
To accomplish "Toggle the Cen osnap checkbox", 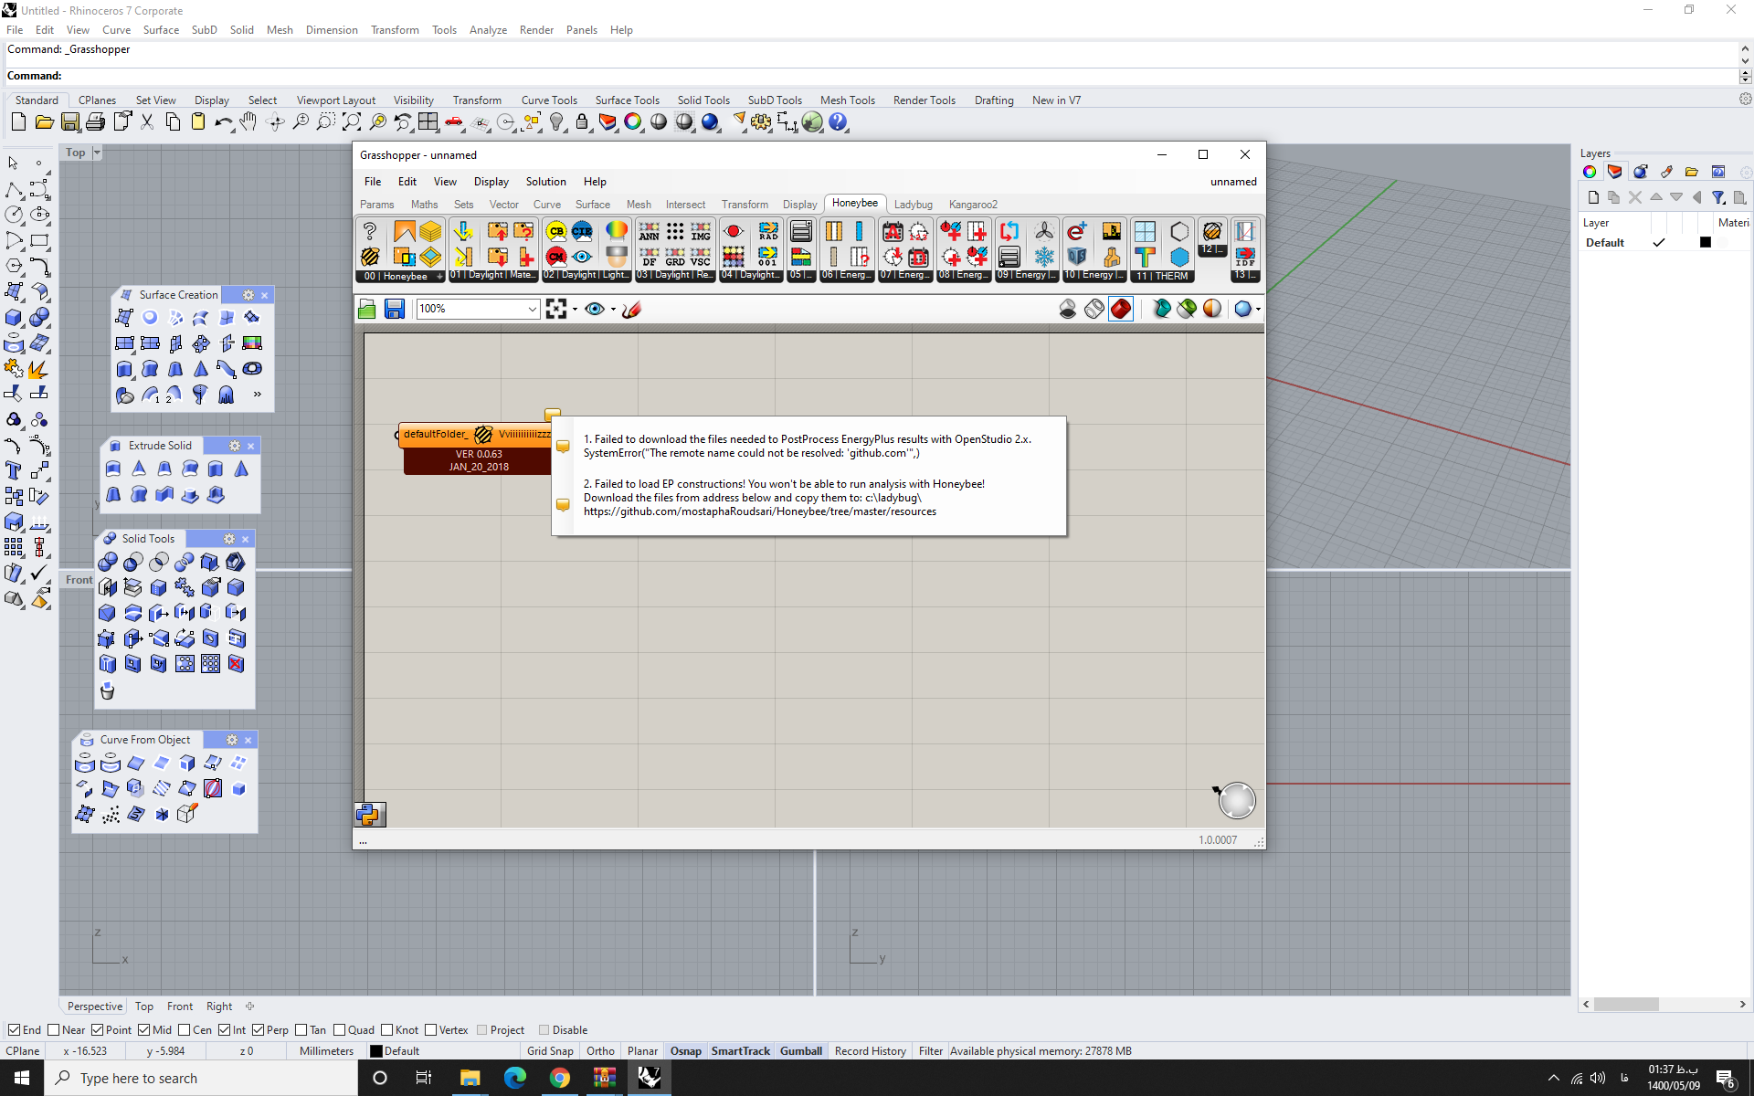I will (x=184, y=1029).
